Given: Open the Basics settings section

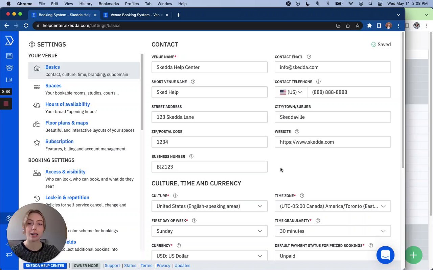Looking at the screenshot, I should coord(84,71).
